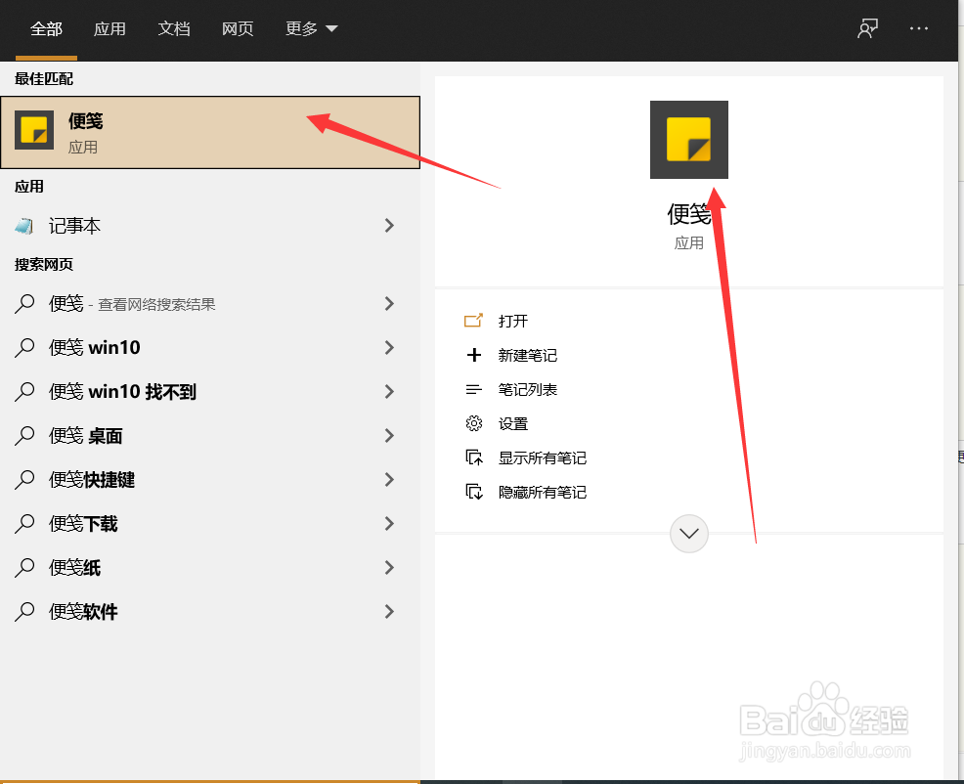Click the large 便笺 app icon
Image resolution: width=964 pixels, height=784 pixels.
[x=688, y=139]
